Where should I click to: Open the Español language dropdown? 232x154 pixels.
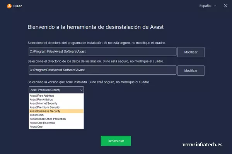[x=207, y=6]
